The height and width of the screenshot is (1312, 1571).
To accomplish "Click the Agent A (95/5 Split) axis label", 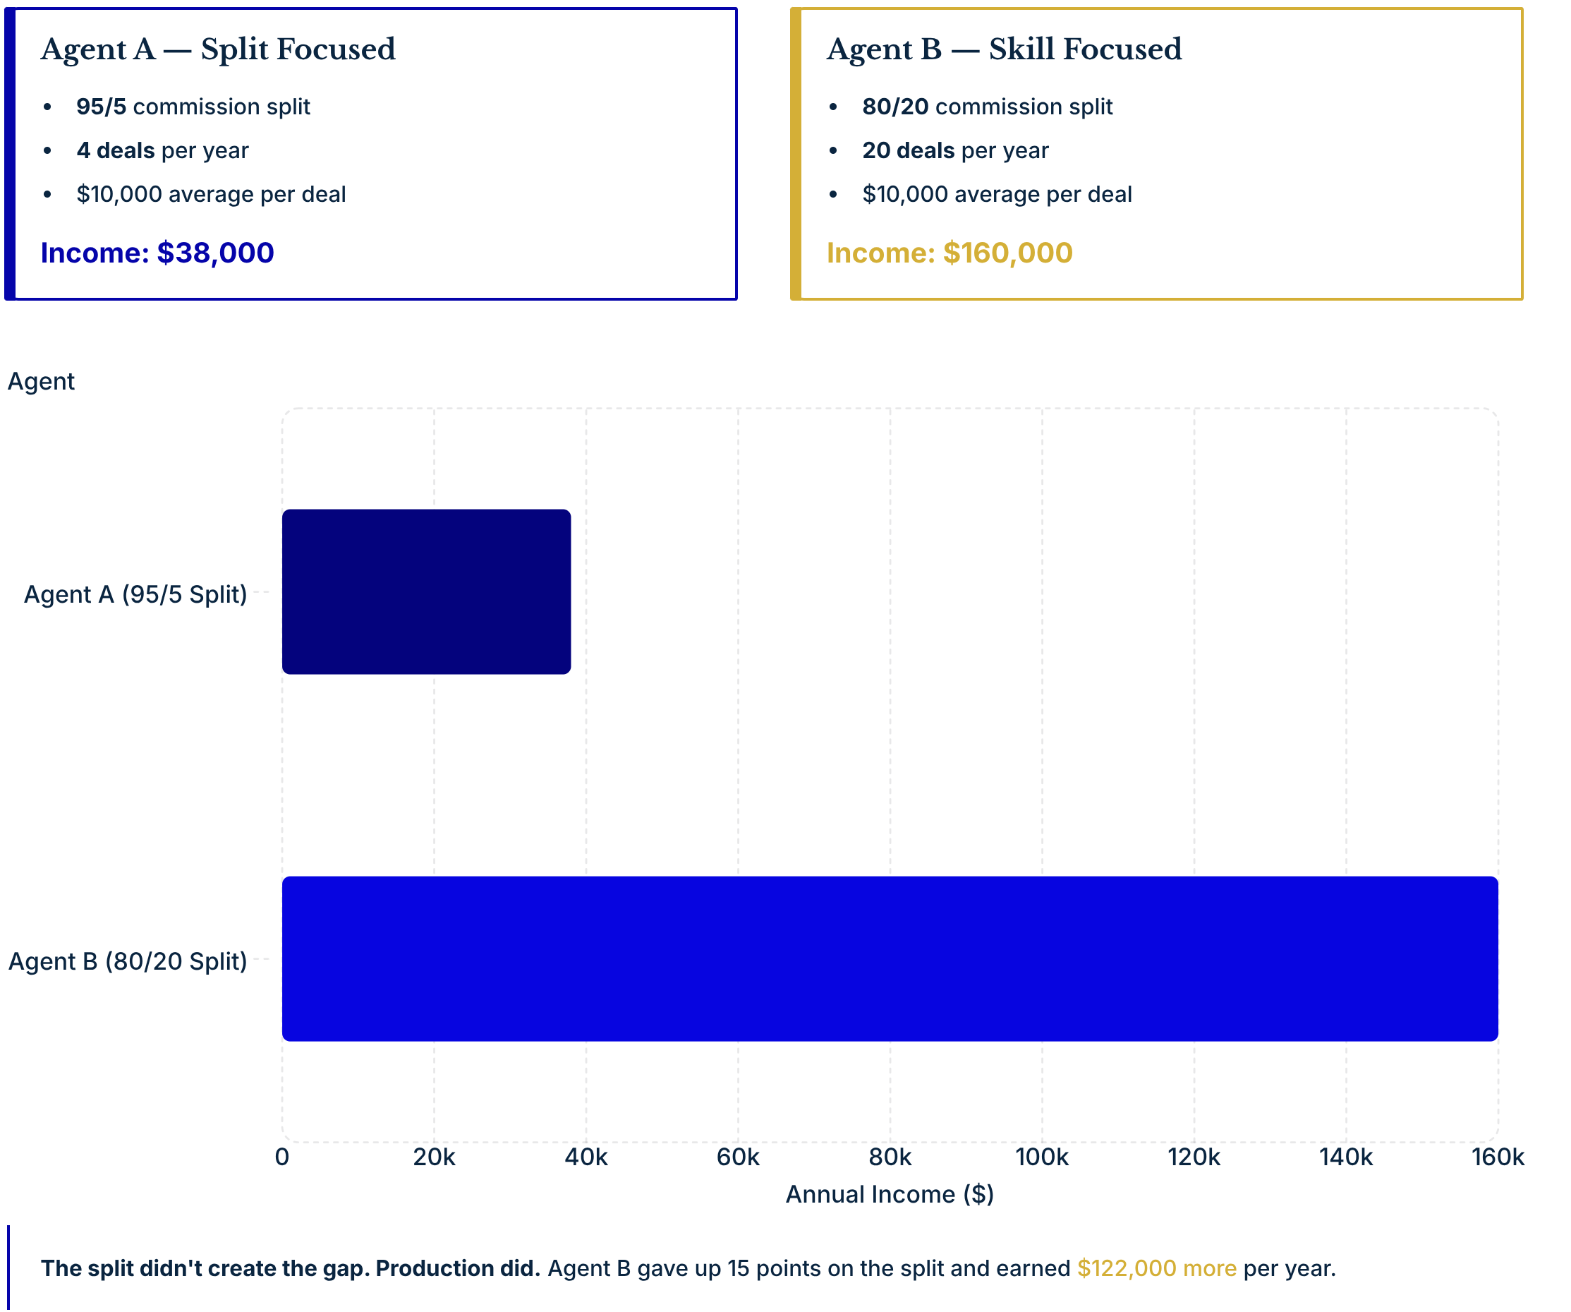I will (x=135, y=594).
